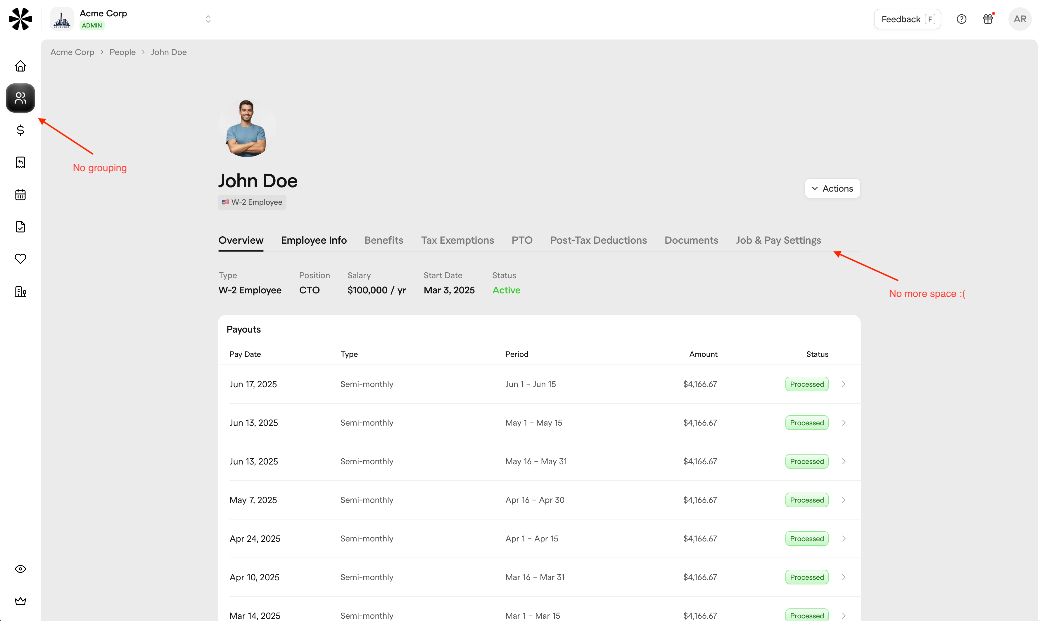This screenshot has width=1040, height=621.
Task: Expand the May 7, 2025 payout chevron
Action: click(844, 500)
